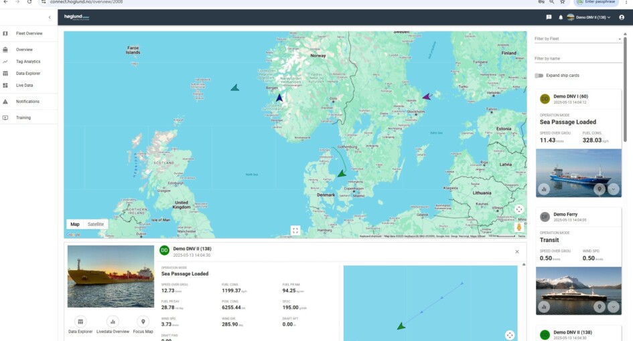Click the browser address bar URL
The width and height of the screenshot is (633, 341).
click(x=86, y=2)
